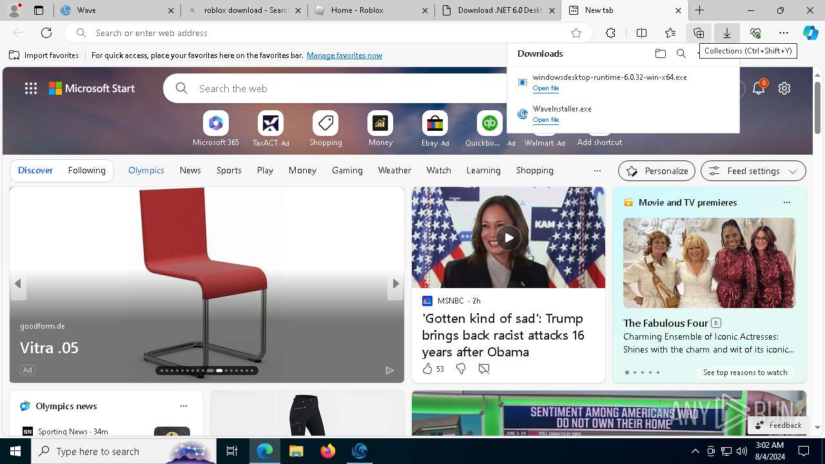The height and width of the screenshot is (464, 825).
Task: Open page settings gear icon
Action: (784, 88)
